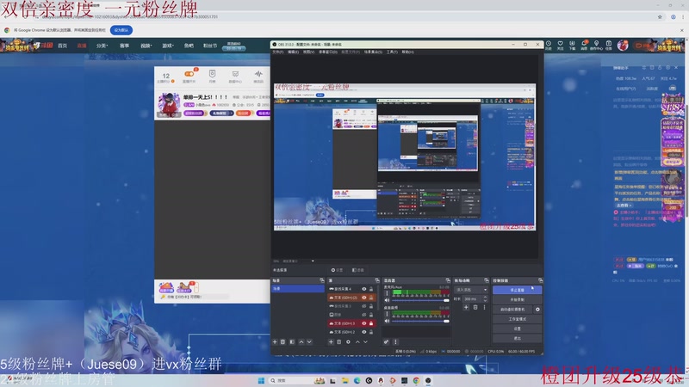Pop out the 混音器 dock panel
This screenshot has height=387, width=689.
click(x=448, y=280)
